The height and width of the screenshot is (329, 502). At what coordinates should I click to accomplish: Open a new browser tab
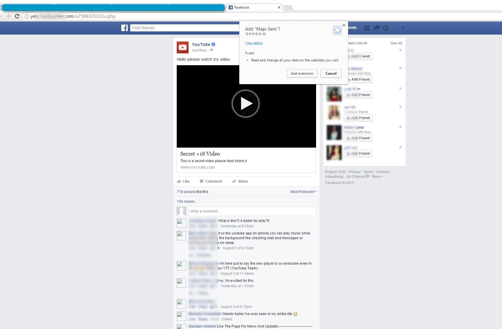pyautogui.click(x=289, y=8)
